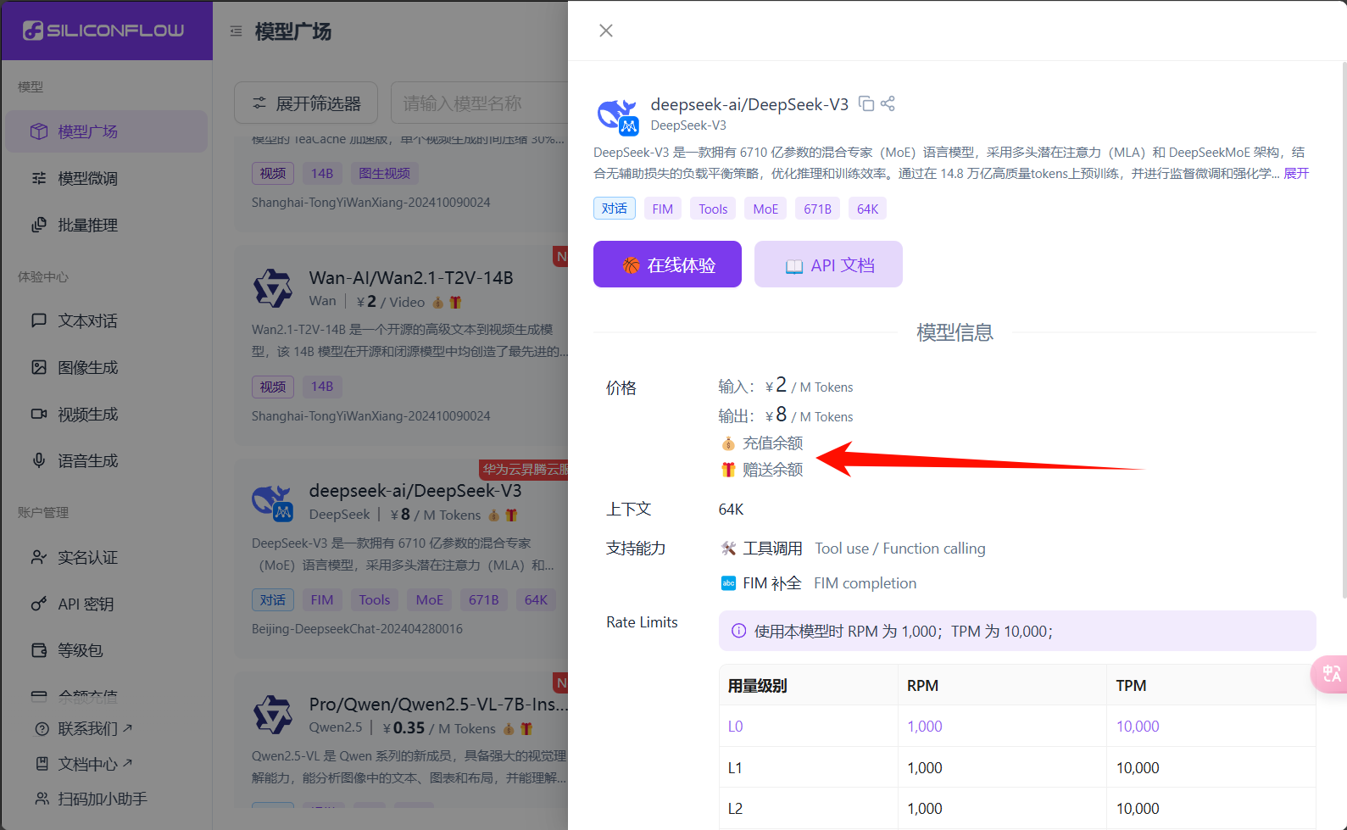The width and height of the screenshot is (1347, 830).
Task: Focus the 请输入模型名称 search field
Action: tap(480, 103)
